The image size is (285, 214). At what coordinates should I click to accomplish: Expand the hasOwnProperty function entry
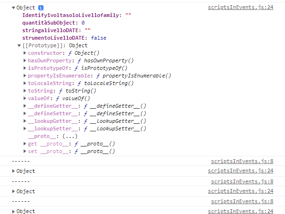click(25, 60)
